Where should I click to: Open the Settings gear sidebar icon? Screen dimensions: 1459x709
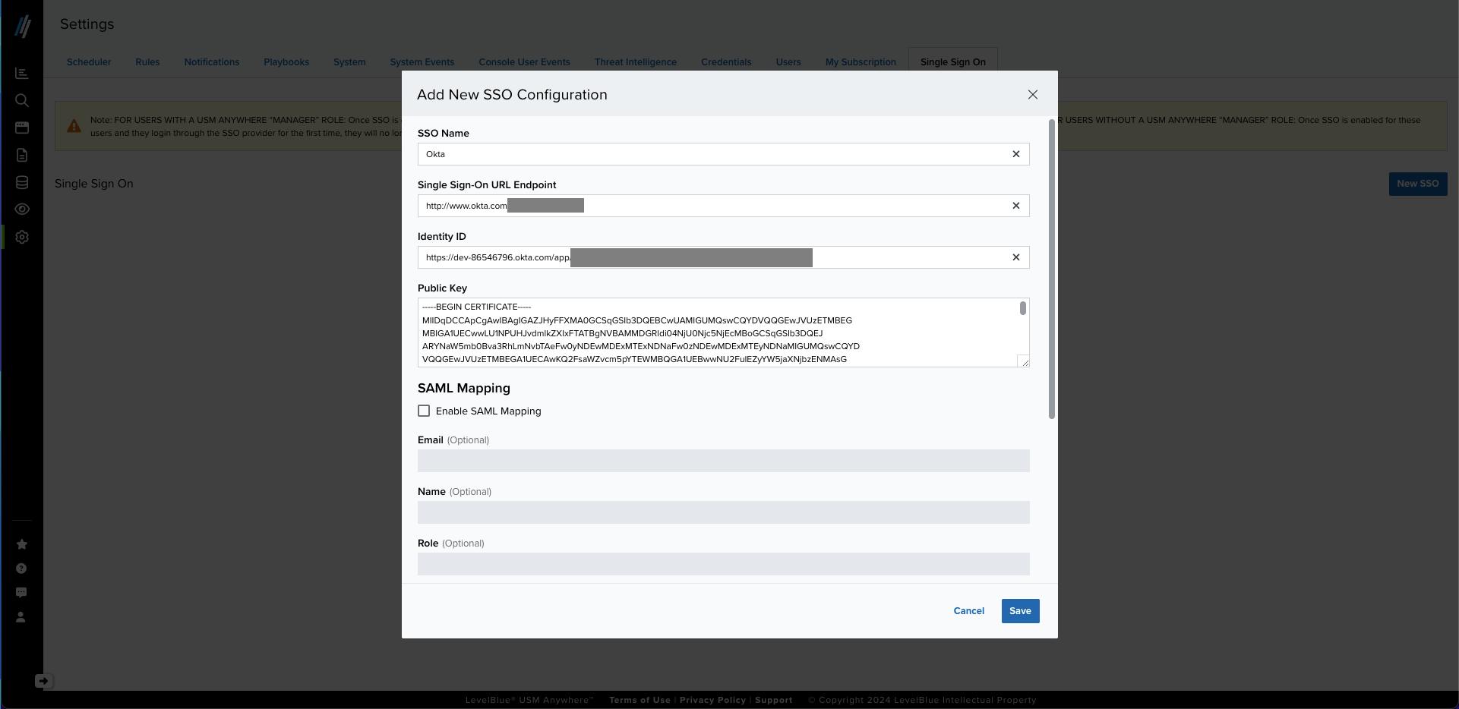coord(22,237)
